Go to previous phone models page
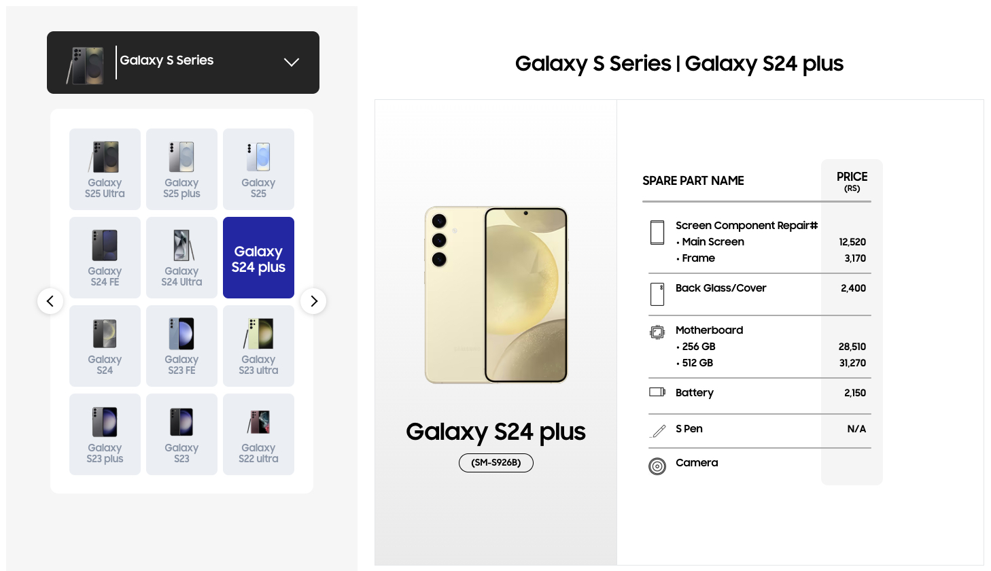Viewport: 991px width, 571px height. coord(50,301)
